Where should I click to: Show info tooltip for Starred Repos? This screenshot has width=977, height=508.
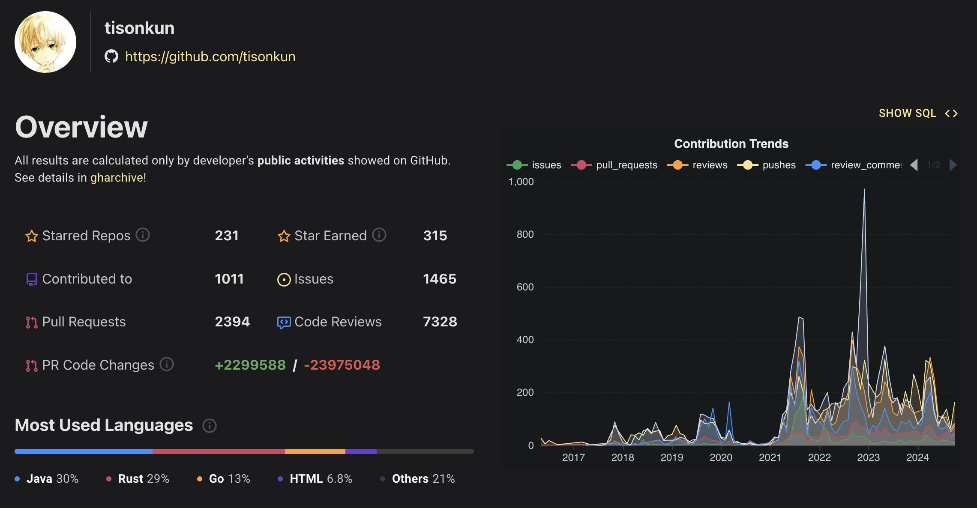click(143, 235)
